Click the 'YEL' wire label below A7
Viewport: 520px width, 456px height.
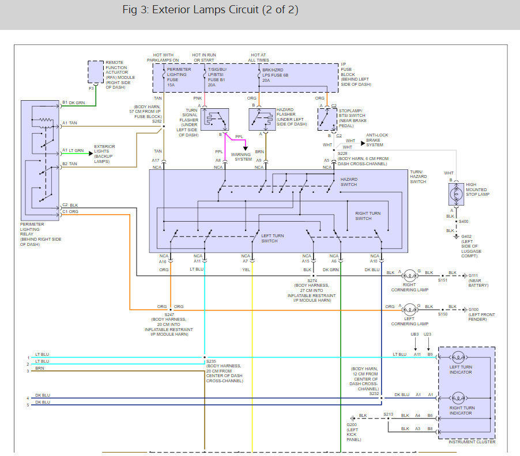pos(246,269)
